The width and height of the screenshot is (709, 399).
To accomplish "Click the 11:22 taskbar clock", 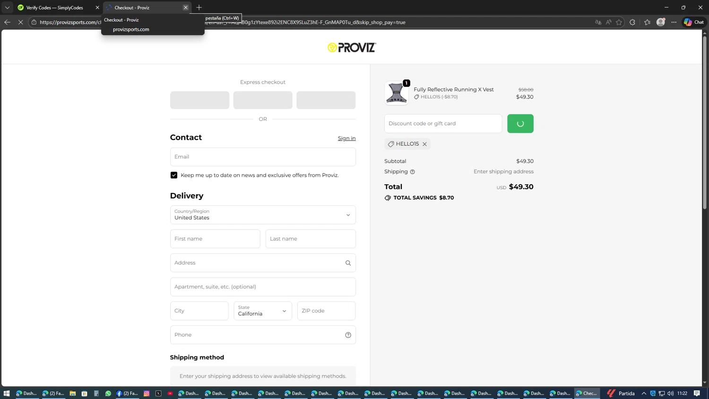I will click(x=682, y=393).
